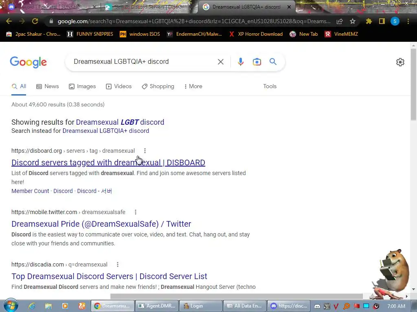
Task: Submit the search with the magnifier icon
Action: tap(273, 62)
